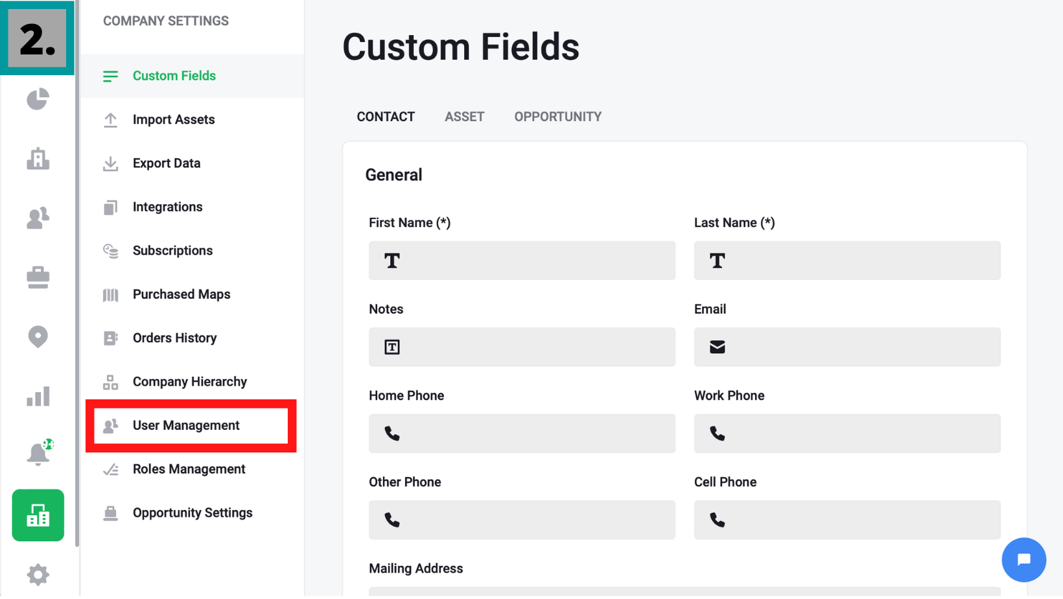Click the briefcase opportunities icon
Image resolution: width=1063 pixels, height=599 pixels.
pos(38,277)
